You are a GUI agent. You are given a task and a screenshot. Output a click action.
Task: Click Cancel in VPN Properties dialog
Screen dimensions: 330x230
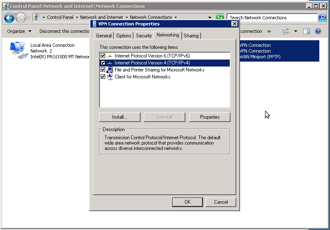point(221,202)
